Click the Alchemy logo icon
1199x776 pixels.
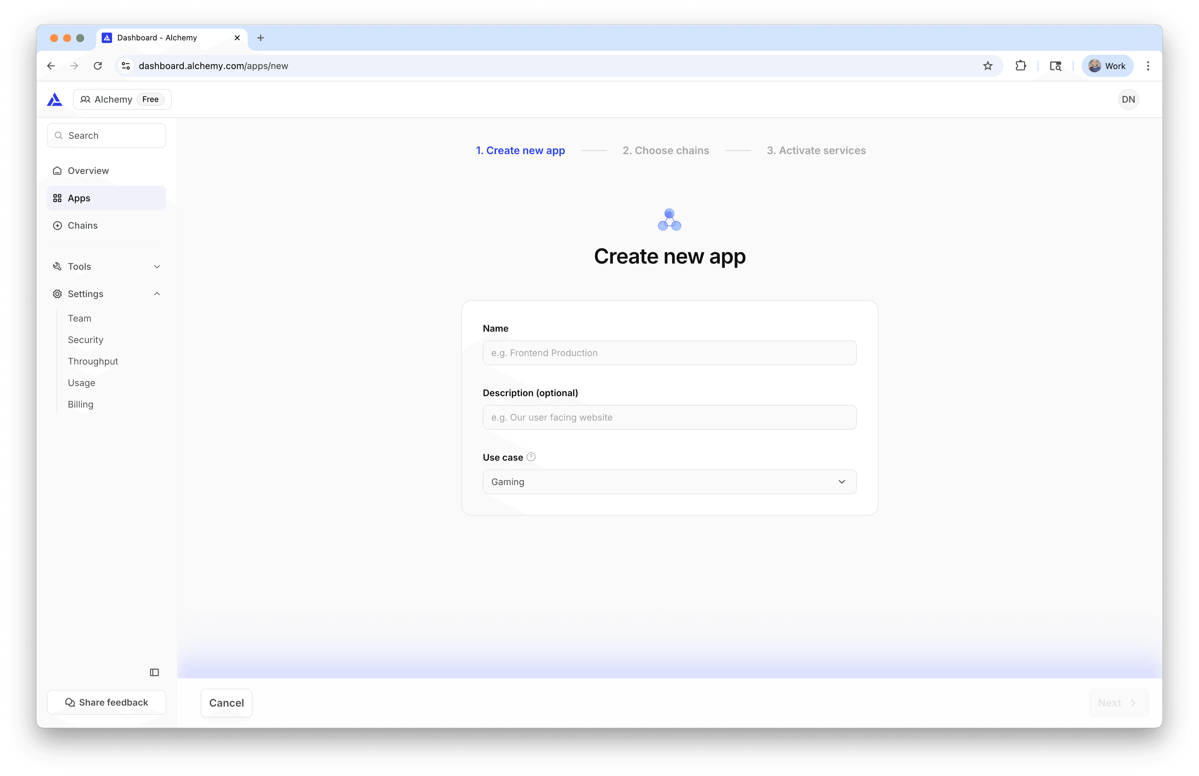tap(54, 100)
